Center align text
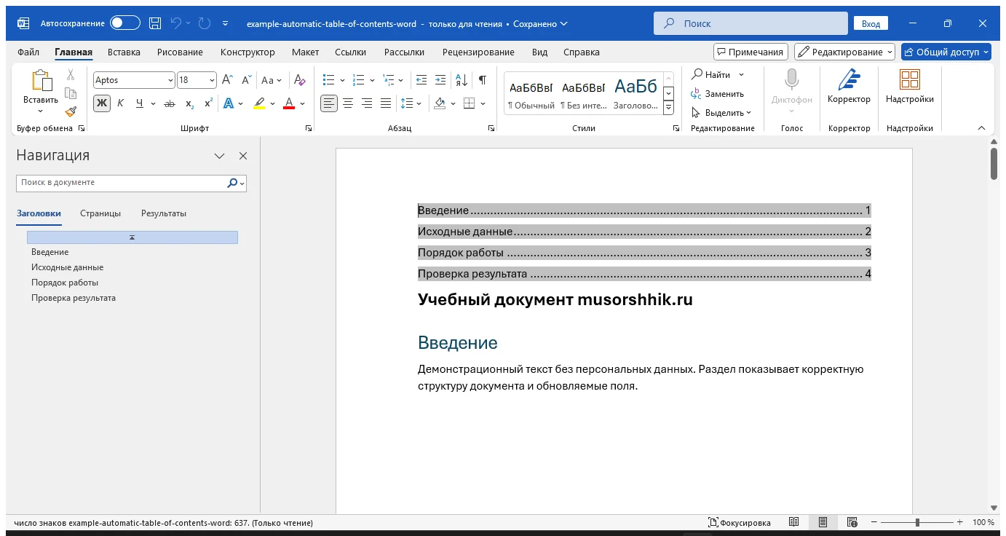Viewport: 1006px width, 536px height. pos(348,103)
